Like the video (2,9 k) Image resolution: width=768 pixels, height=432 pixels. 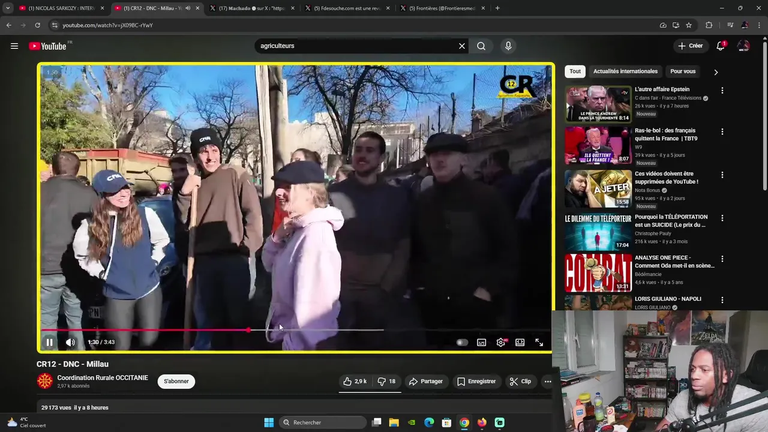pyautogui.click(x=355, y=382)
